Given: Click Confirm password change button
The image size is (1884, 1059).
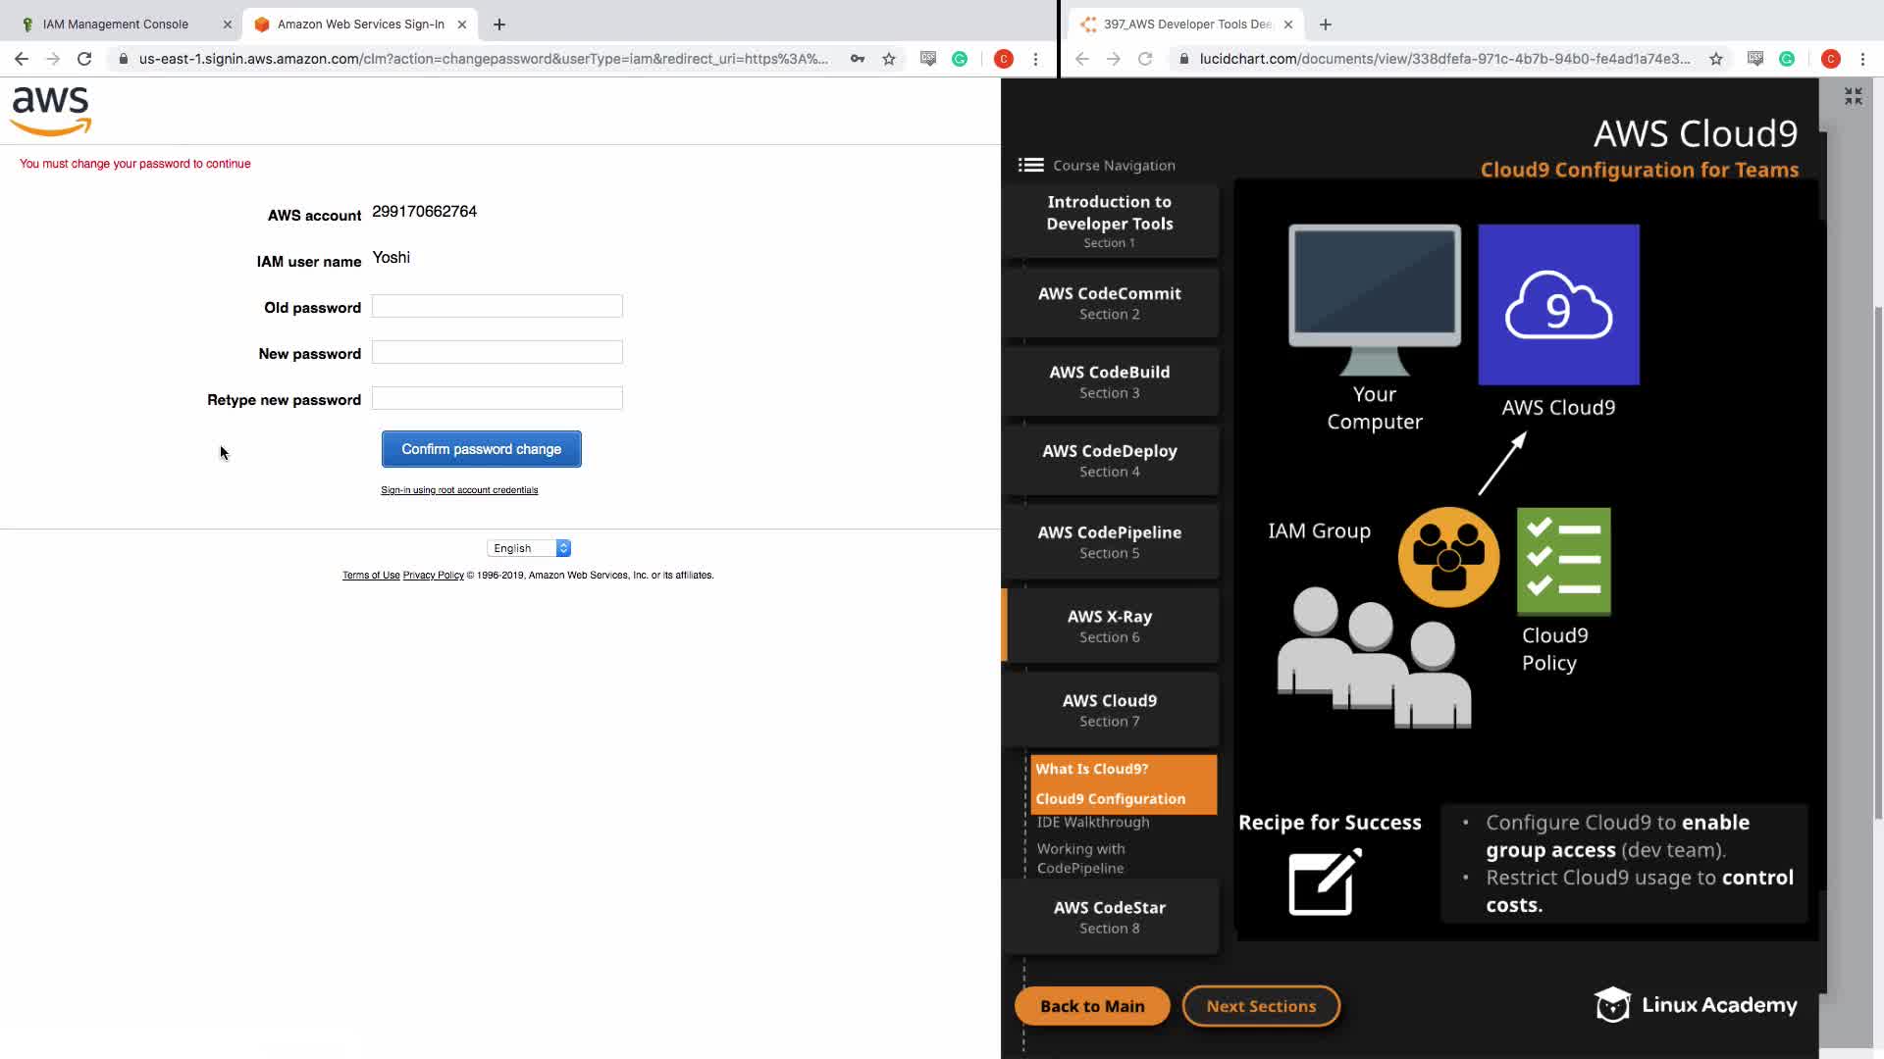Looking at the screenshot, I should point(481,449).
